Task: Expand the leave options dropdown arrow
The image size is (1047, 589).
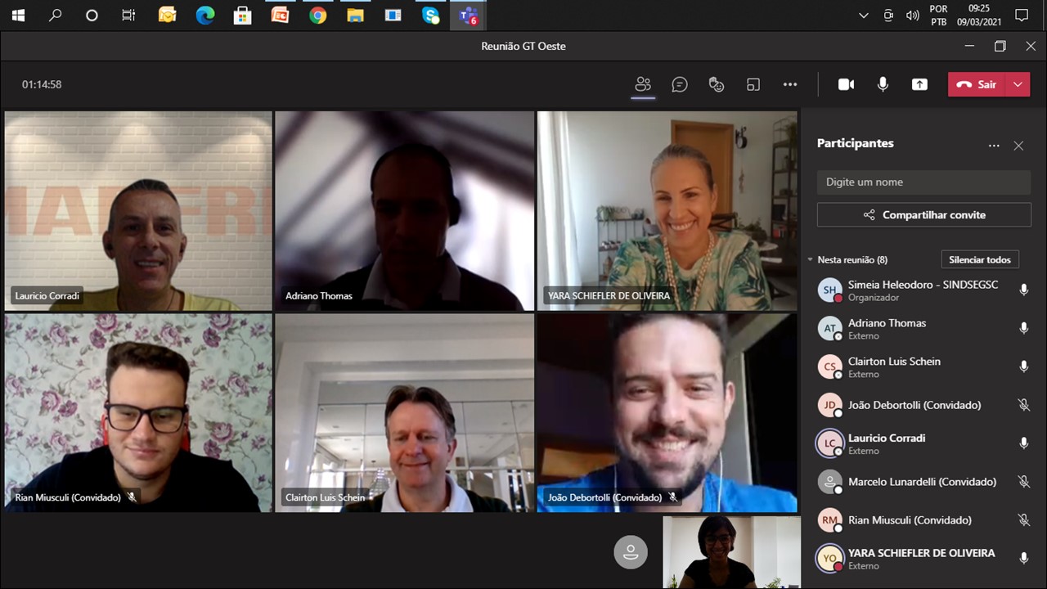Action: coord(1018,84)
